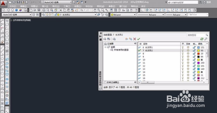Toggle On bulb for layer 6 长方形1
217x113 pixels.
[x=183, y=47]
